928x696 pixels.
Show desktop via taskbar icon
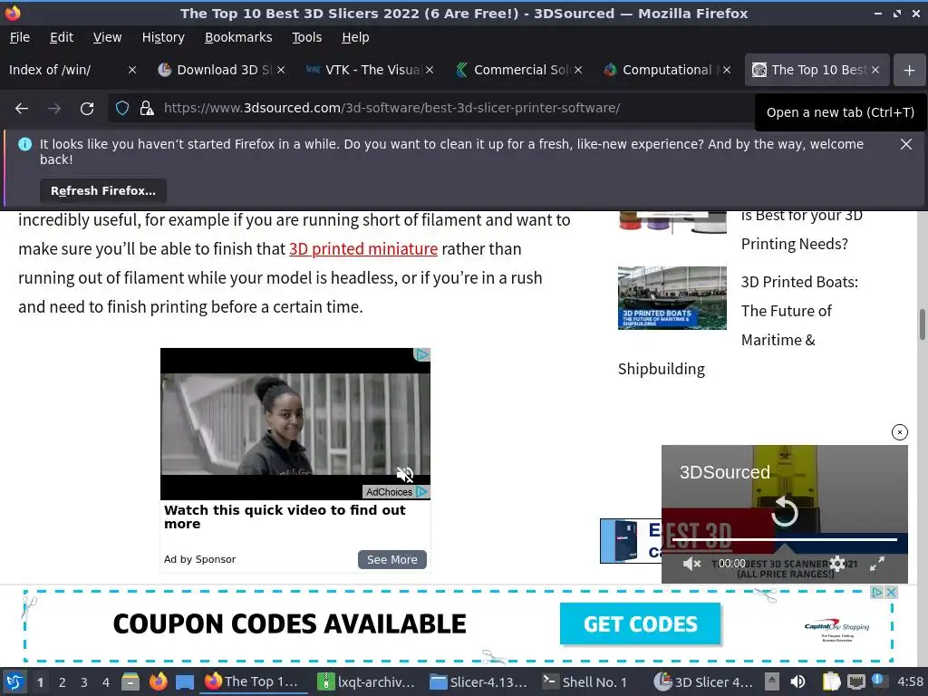(x=185, y=681)
